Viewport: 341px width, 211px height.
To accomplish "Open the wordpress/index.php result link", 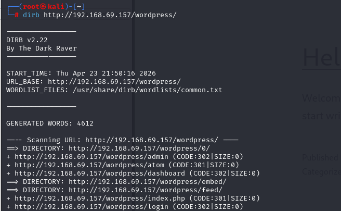I will 100,198.
